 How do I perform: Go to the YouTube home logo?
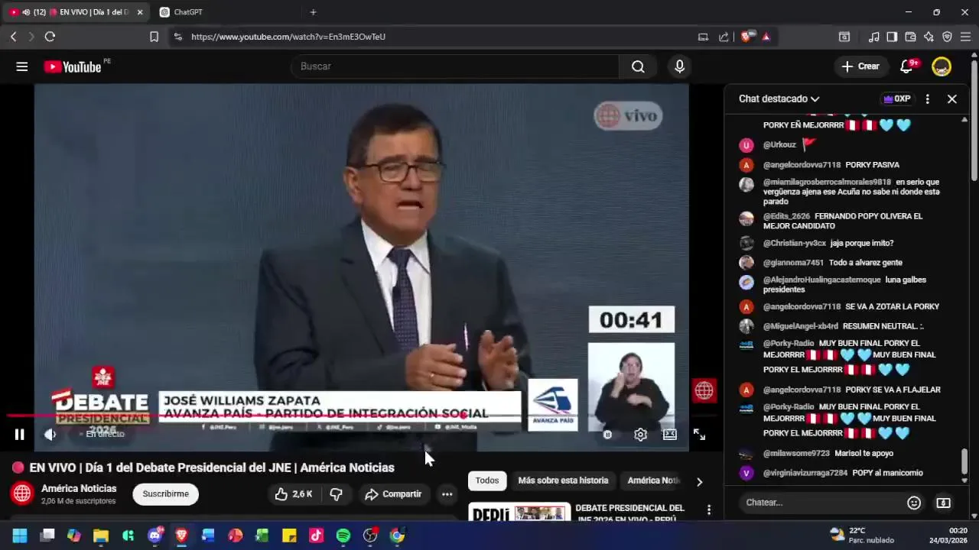click(73, 66)
